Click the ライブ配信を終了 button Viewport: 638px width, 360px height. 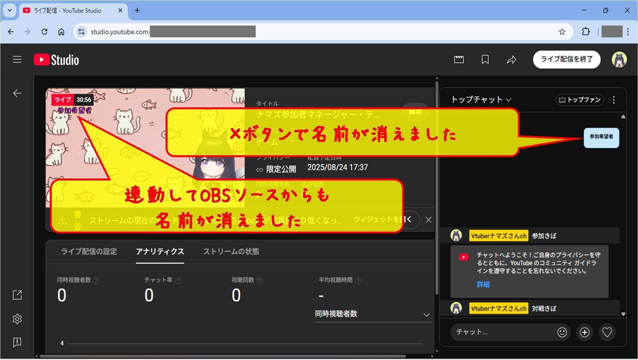pyautogui.click(x=566, y=59)
